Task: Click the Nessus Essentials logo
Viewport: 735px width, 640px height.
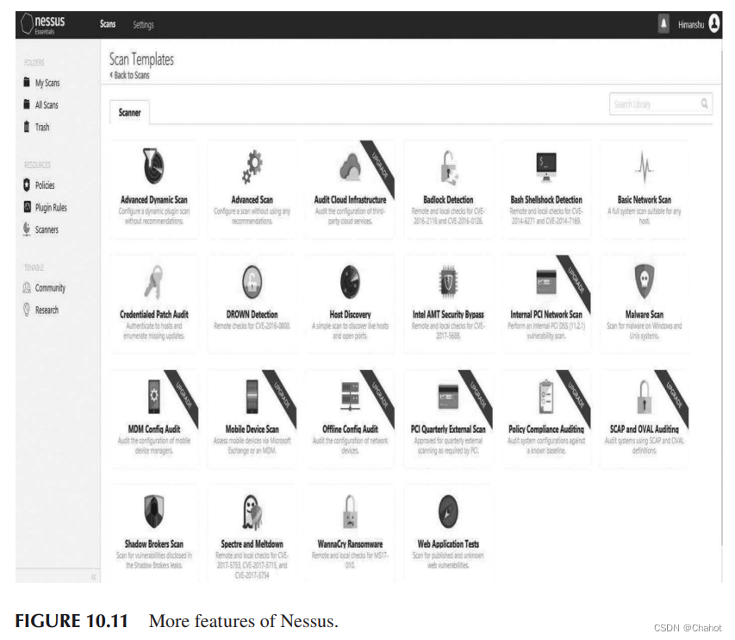Action: tap(43, 23)
